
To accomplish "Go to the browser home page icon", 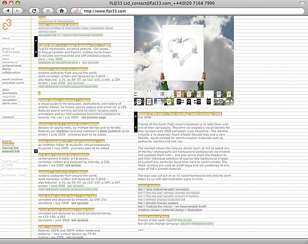I will coord(62,11).
